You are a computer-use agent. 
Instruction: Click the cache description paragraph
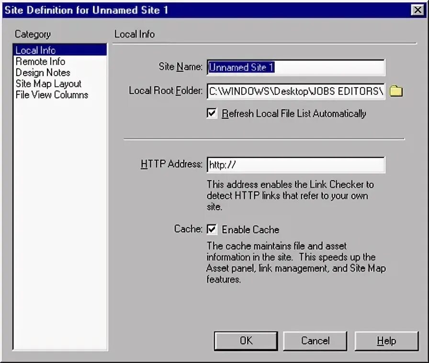coord(296,262)
